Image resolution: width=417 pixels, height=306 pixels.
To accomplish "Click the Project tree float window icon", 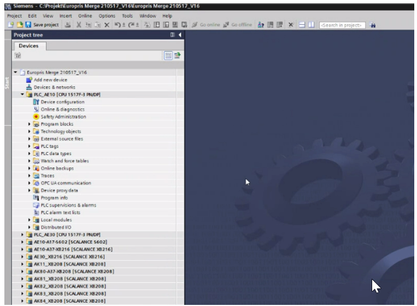I will [172, 35].
